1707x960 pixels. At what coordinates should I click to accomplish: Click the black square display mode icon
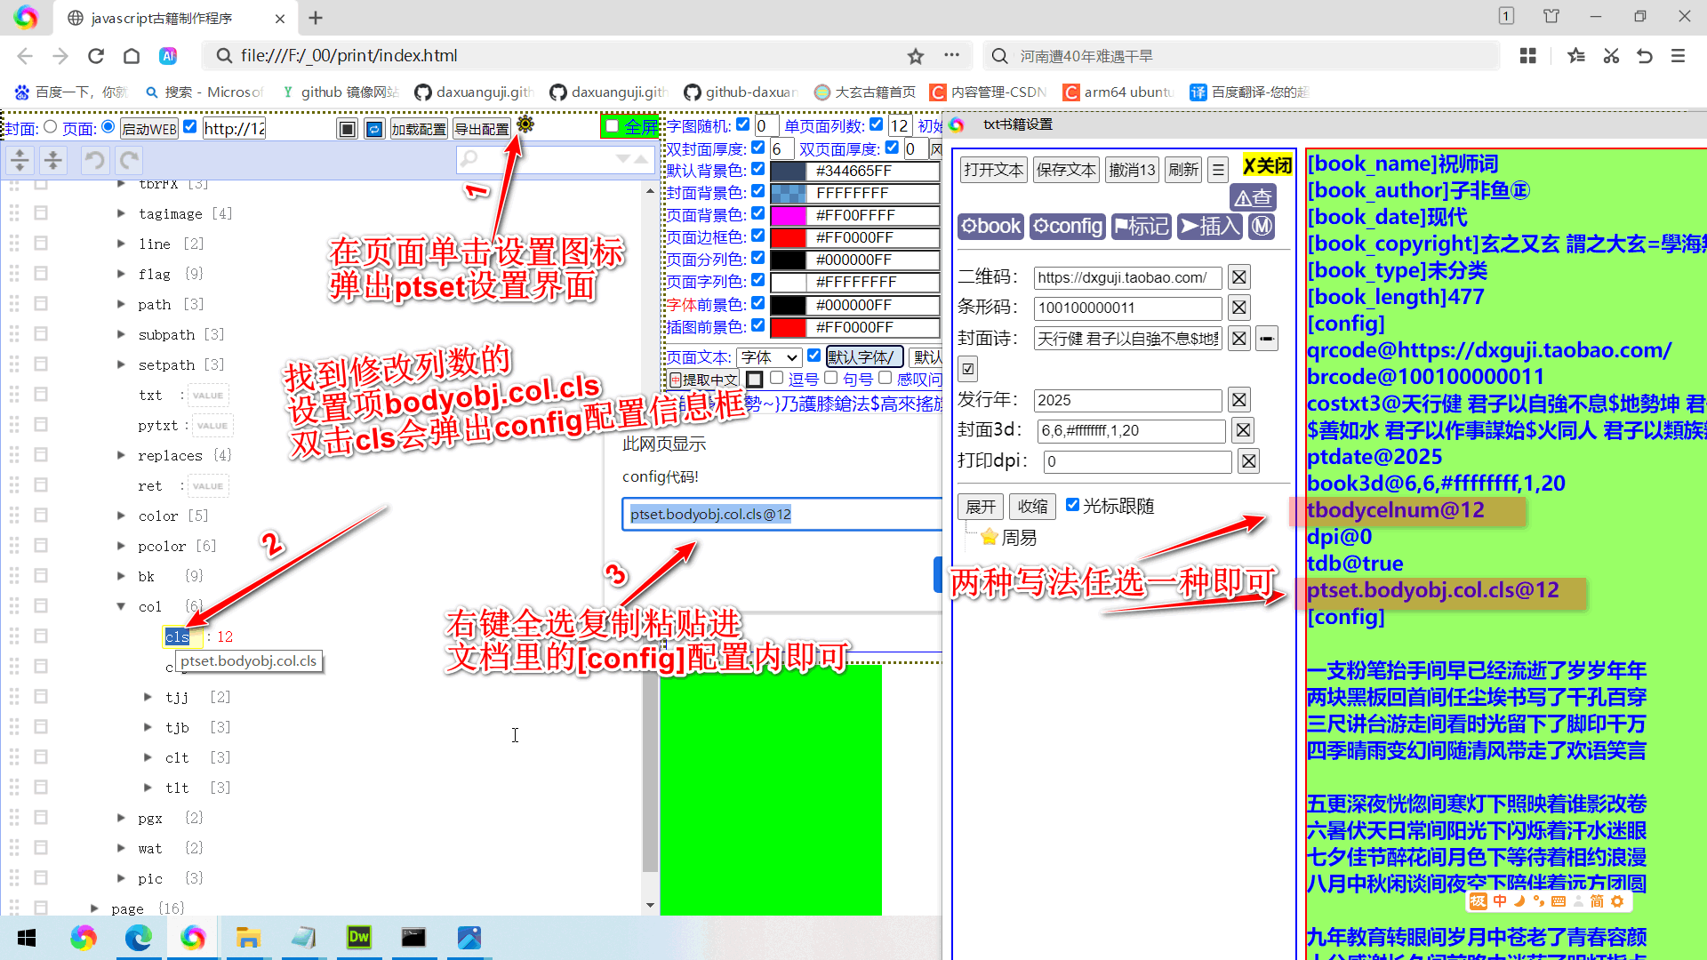(x=348, y=128)
